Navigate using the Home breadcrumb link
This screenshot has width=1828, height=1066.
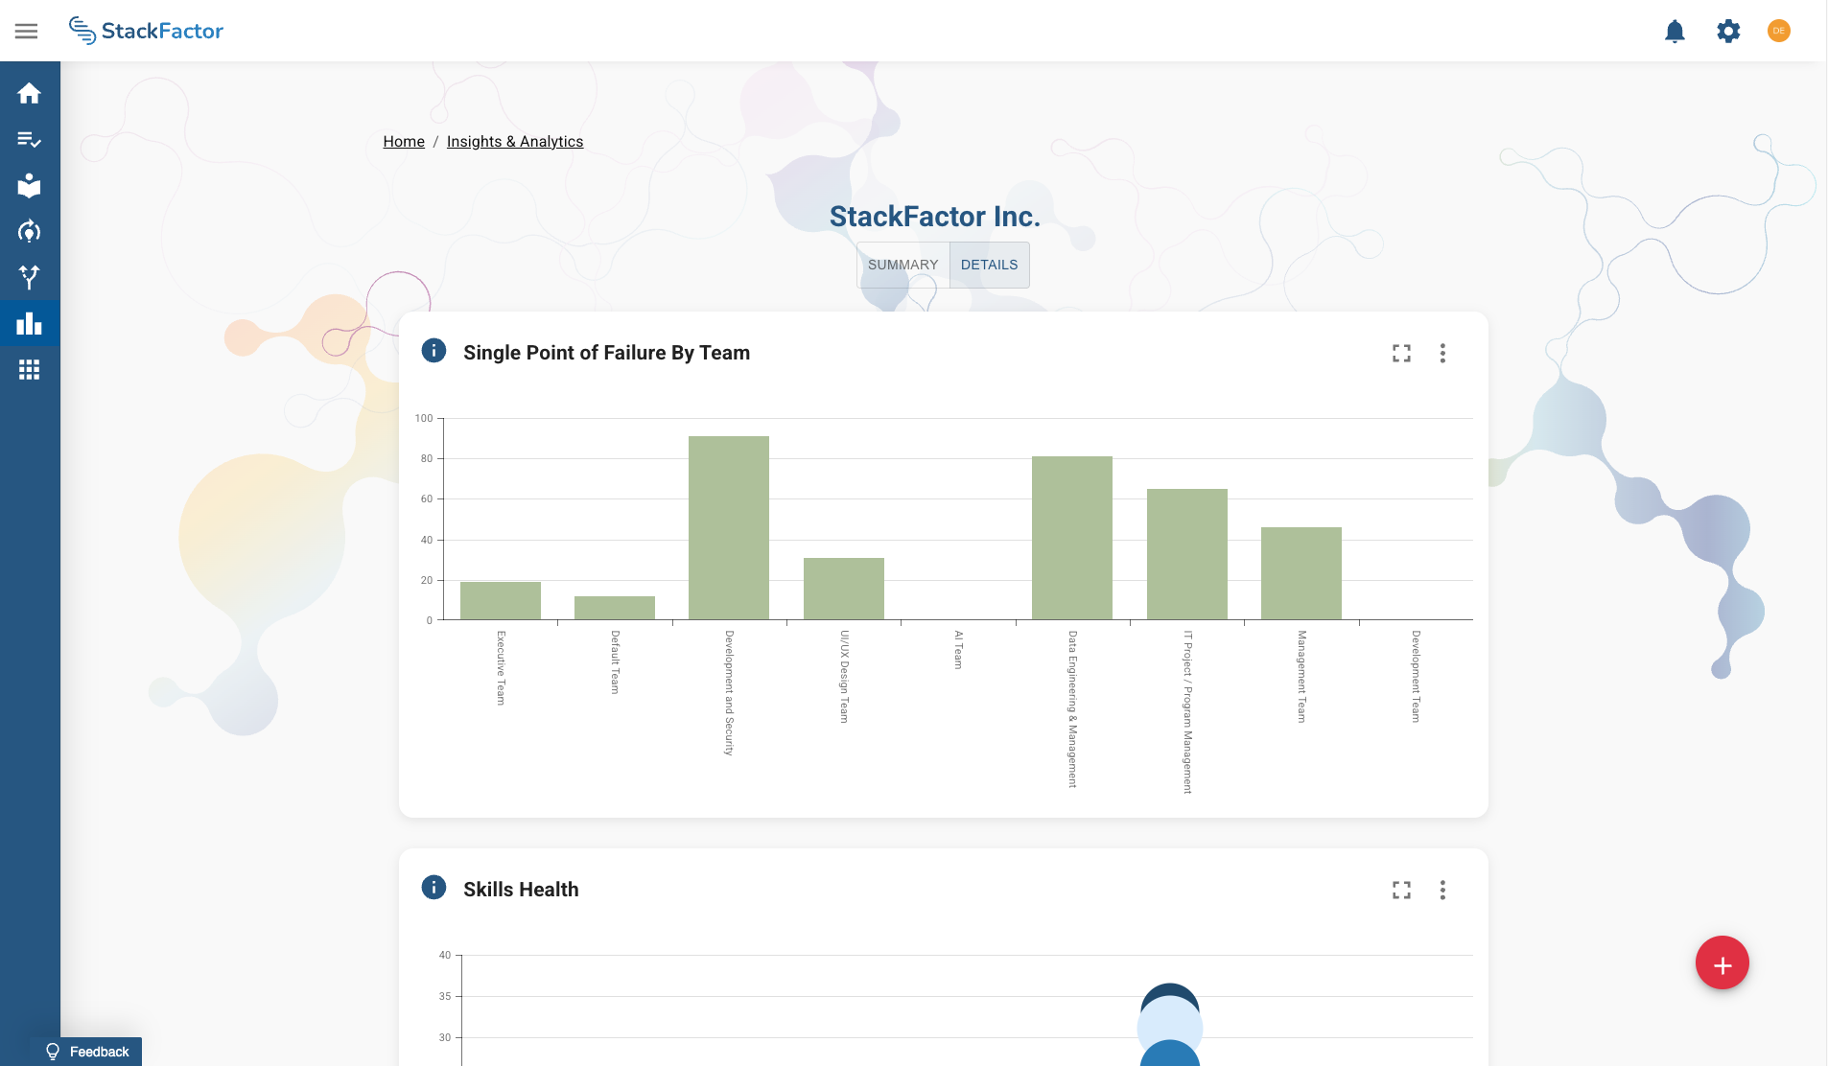click(x=403, y=141)
